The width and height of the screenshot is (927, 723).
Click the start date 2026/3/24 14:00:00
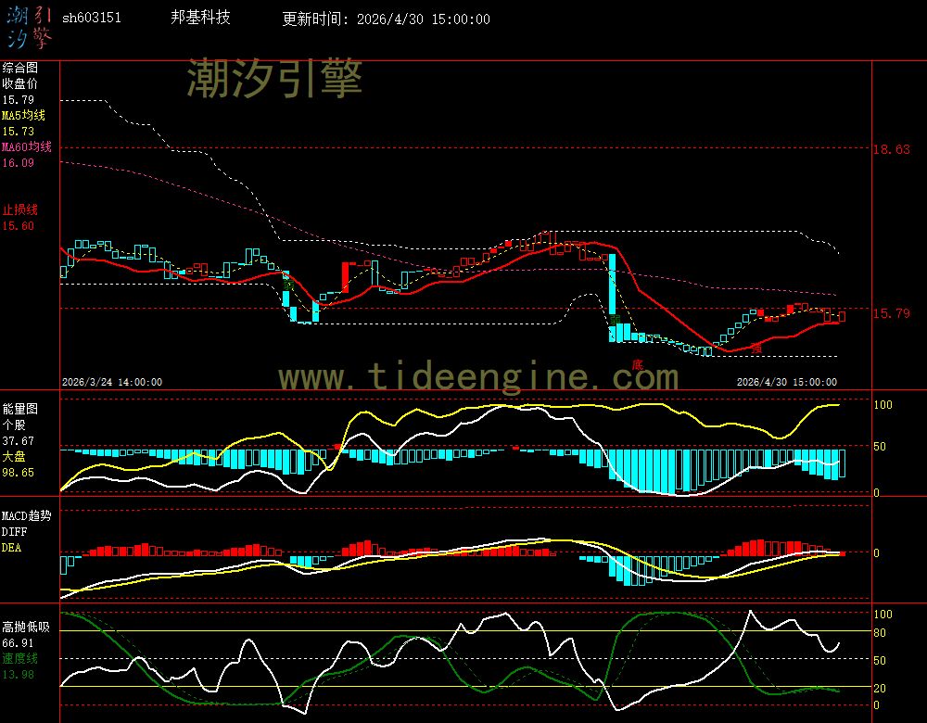[112, 382]
